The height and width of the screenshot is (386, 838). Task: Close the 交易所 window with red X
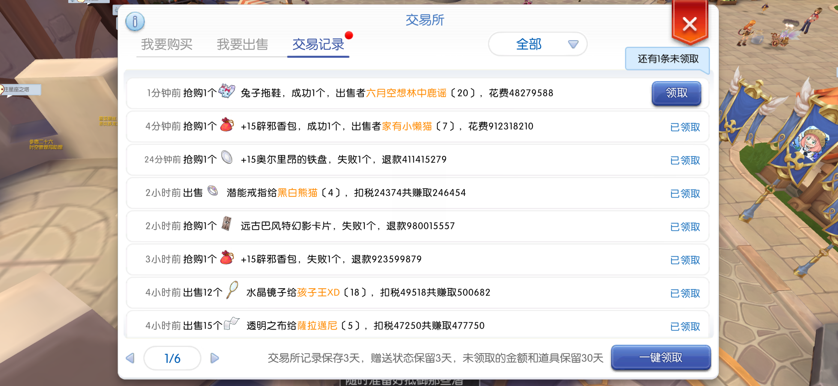point(689,24)
